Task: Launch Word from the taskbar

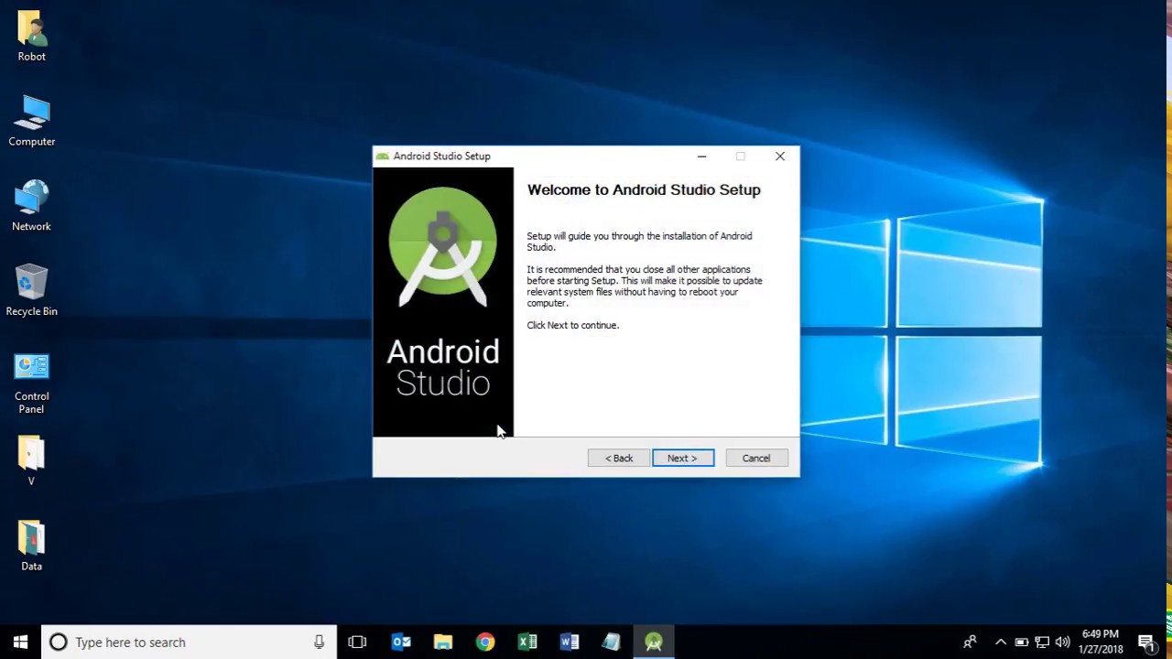Action: pyautogui.click(x=570, y=643)
